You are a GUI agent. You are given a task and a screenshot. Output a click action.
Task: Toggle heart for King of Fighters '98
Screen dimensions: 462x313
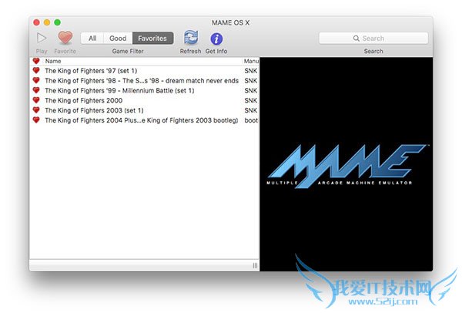click(x=36, y=80)
